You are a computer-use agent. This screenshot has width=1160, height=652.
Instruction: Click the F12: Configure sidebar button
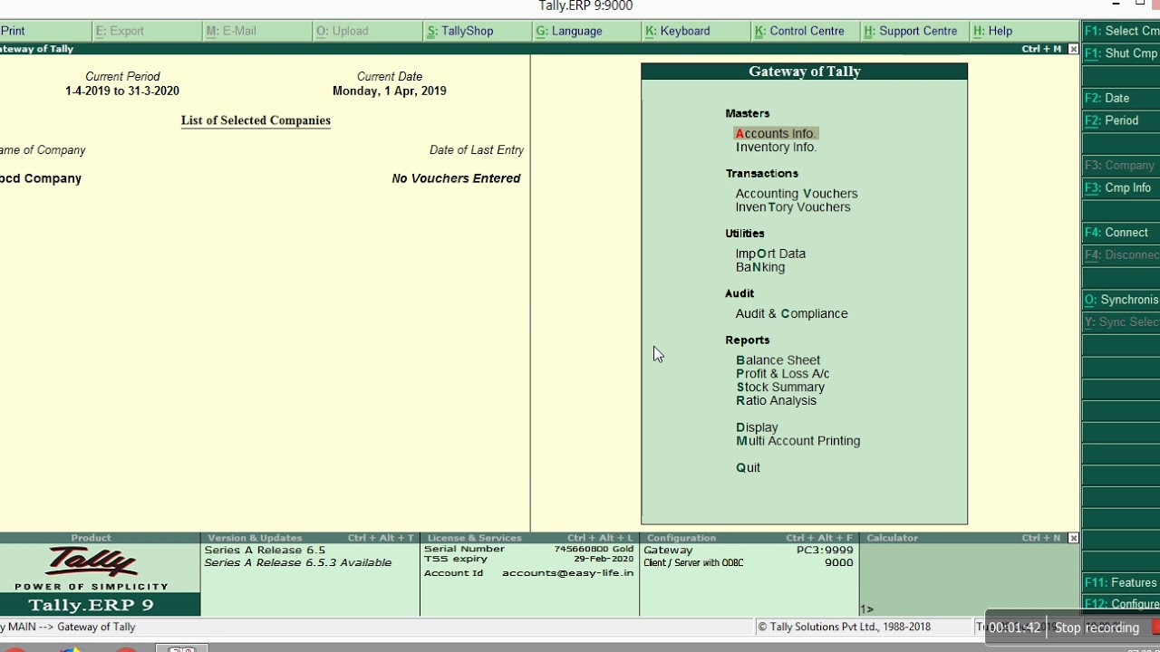point(1121,604)
